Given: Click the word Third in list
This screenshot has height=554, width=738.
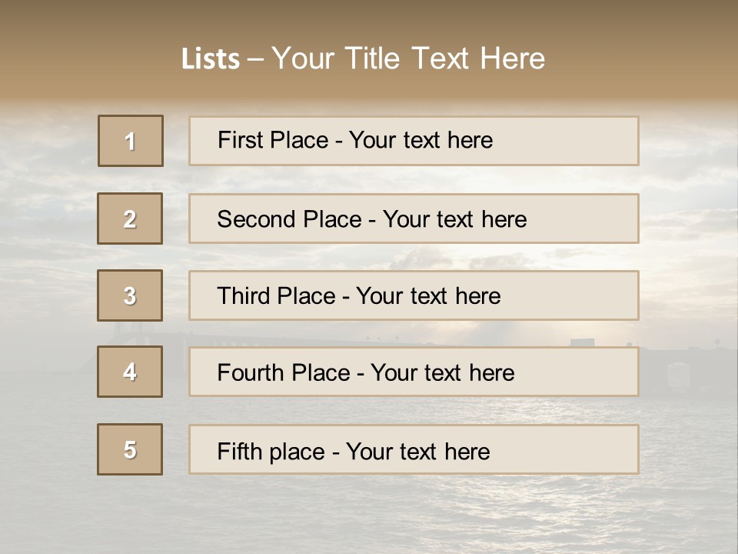Looking at the screenshot, I should click(x=244, y=296).
